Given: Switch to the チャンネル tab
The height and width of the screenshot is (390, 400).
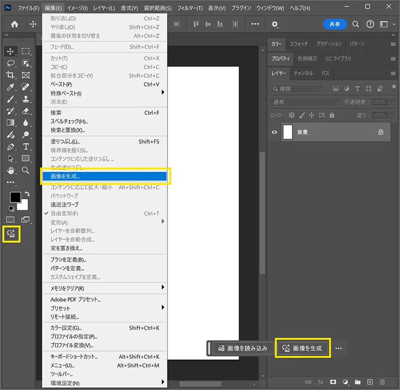Looking at the screenshot, I should (x=303, y=73).
